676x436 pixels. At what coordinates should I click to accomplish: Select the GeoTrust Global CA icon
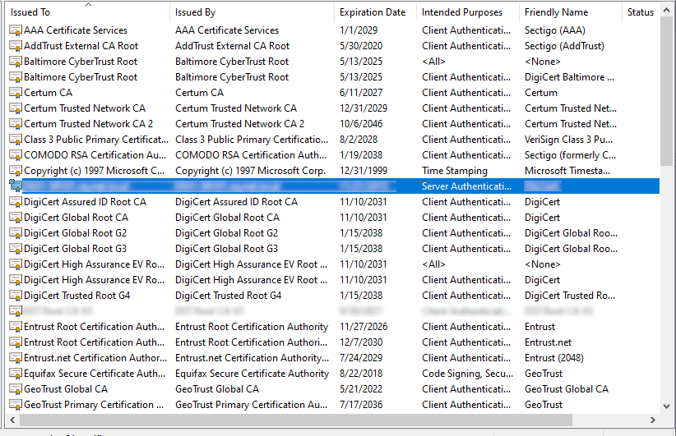point(15,389)
